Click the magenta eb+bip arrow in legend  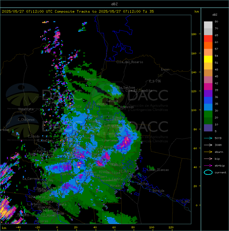[208, 166]
